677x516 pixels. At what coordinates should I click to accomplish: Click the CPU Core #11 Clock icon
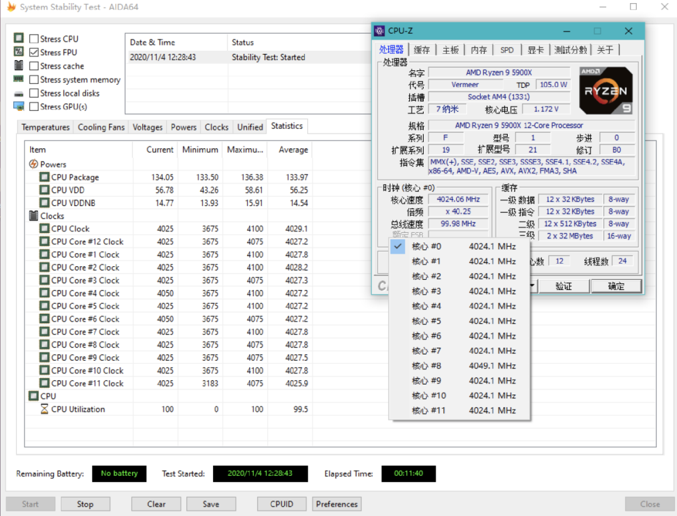(44, 383)
